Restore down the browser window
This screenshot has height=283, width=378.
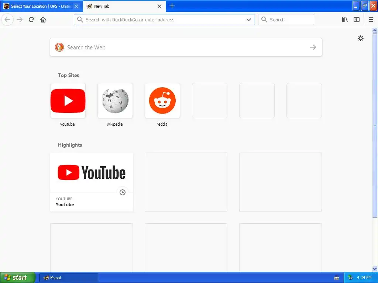pyautogui.click(x=365, y=6)
